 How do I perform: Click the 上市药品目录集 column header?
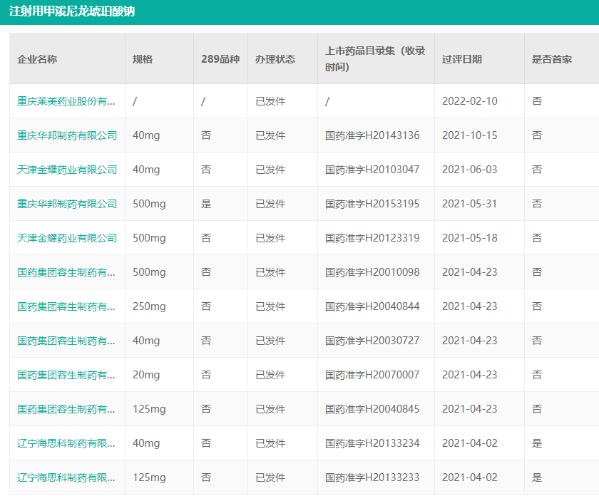click(375, 59)
